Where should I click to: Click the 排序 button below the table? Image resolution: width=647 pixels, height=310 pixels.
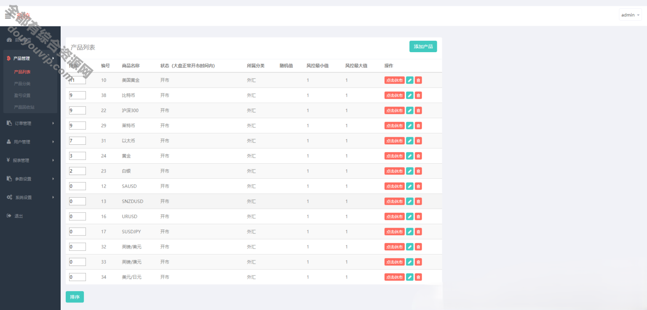point(75,297)
